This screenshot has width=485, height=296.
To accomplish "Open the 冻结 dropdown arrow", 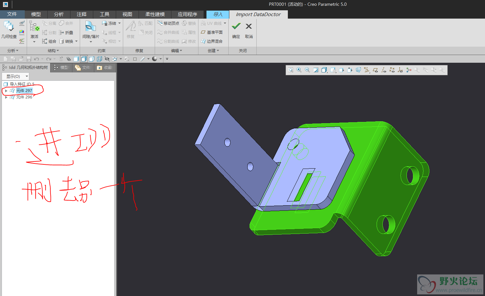I will tap(119, 23).
